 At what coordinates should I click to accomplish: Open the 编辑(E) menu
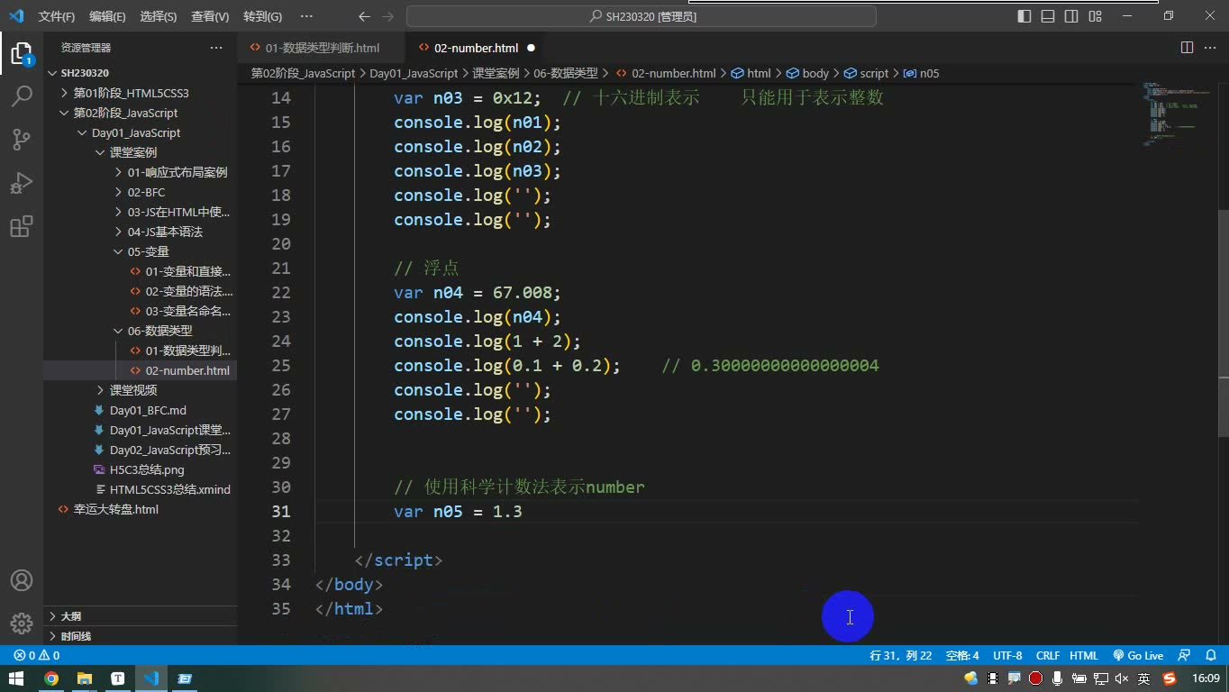click(x=107, y=16)
